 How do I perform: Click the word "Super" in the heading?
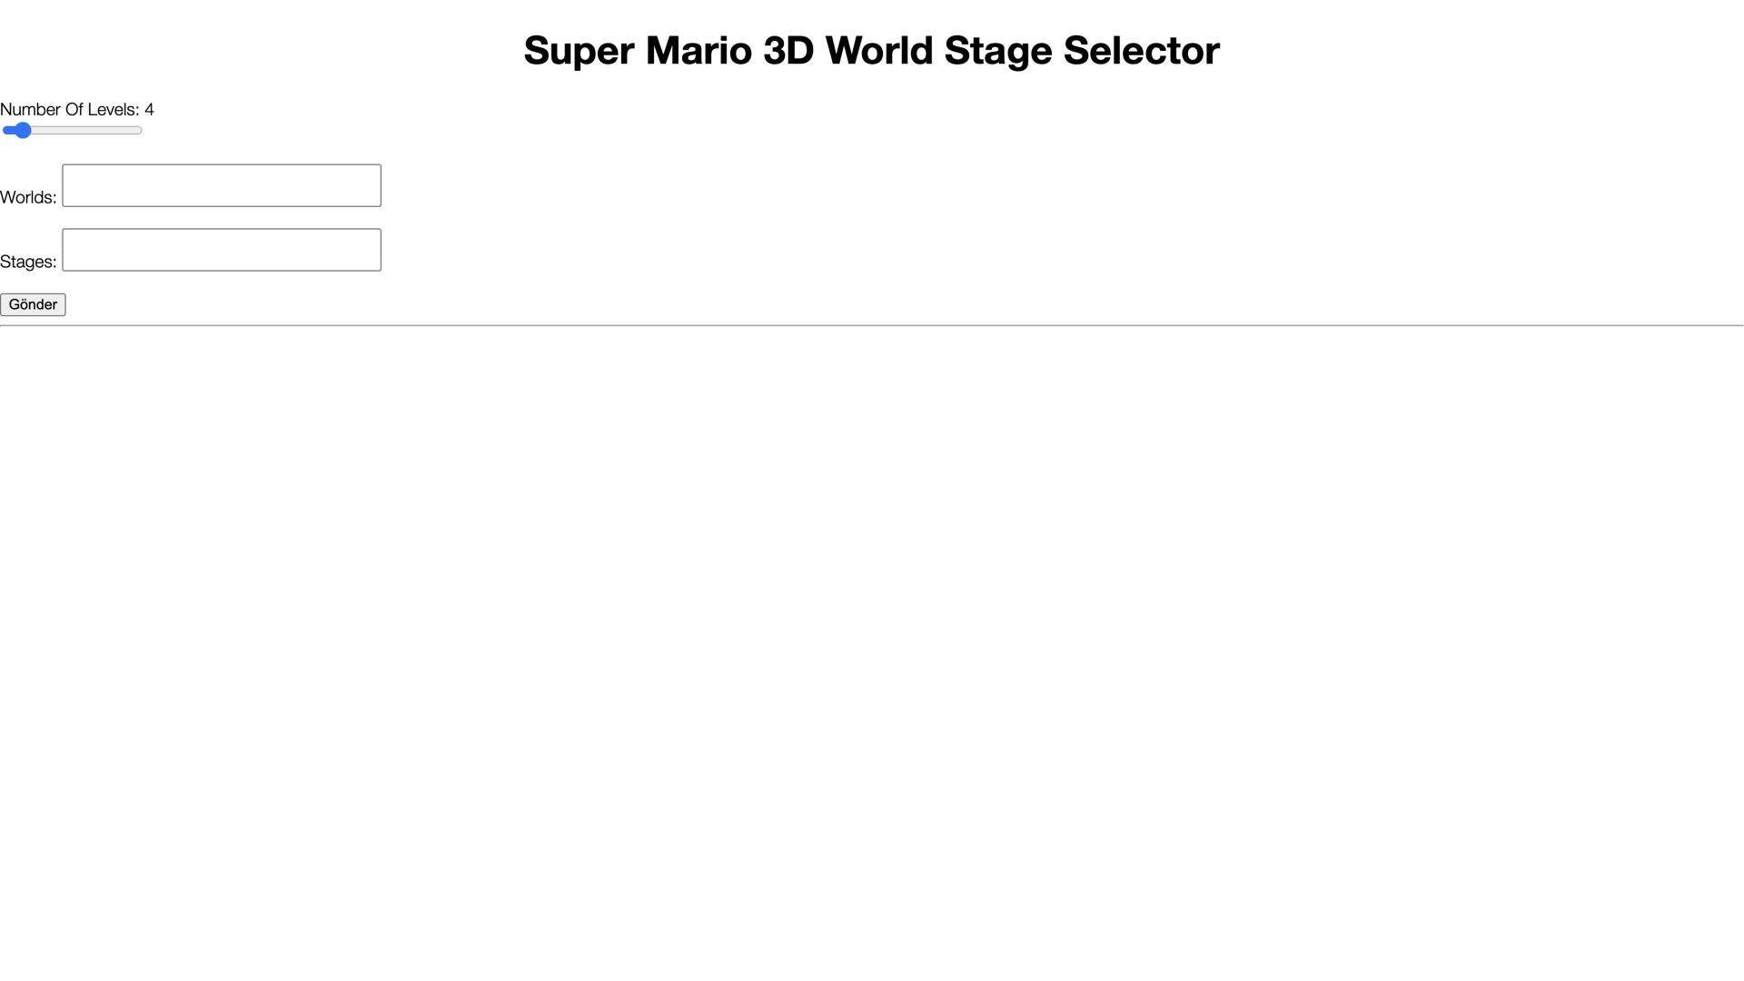point(579,51)
